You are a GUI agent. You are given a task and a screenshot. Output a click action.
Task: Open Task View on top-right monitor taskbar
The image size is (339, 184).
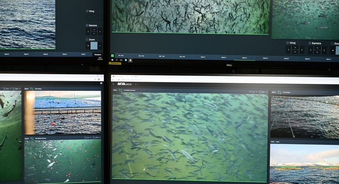coord(121,60)
